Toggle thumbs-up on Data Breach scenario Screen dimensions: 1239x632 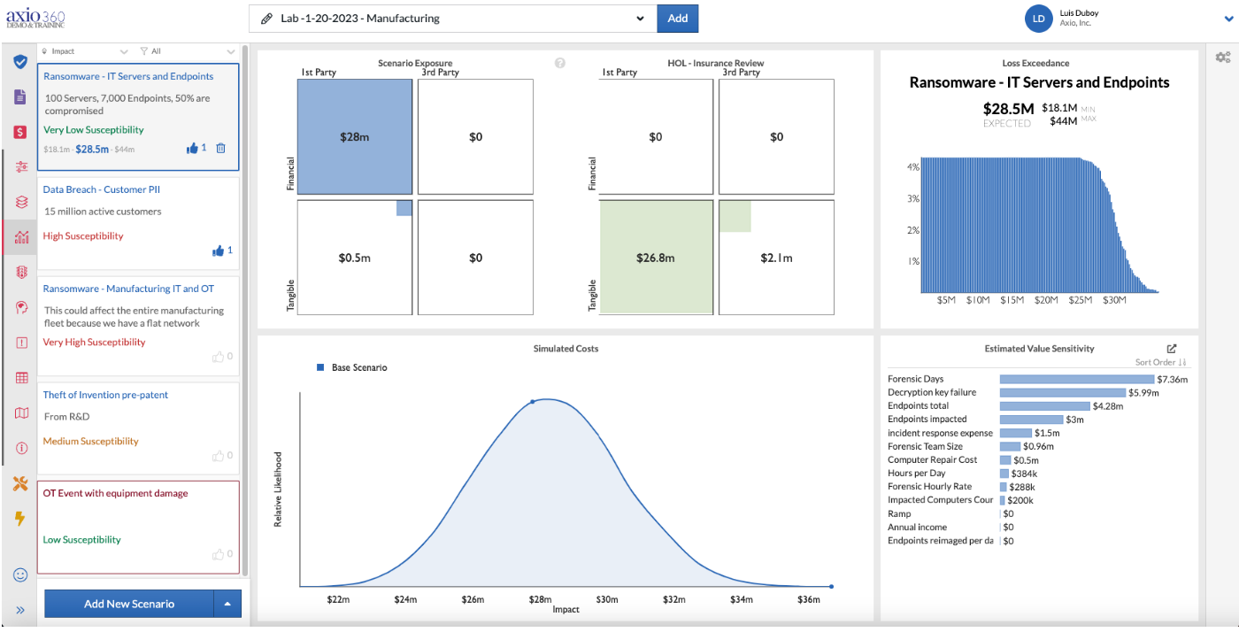tap(218, 251)
